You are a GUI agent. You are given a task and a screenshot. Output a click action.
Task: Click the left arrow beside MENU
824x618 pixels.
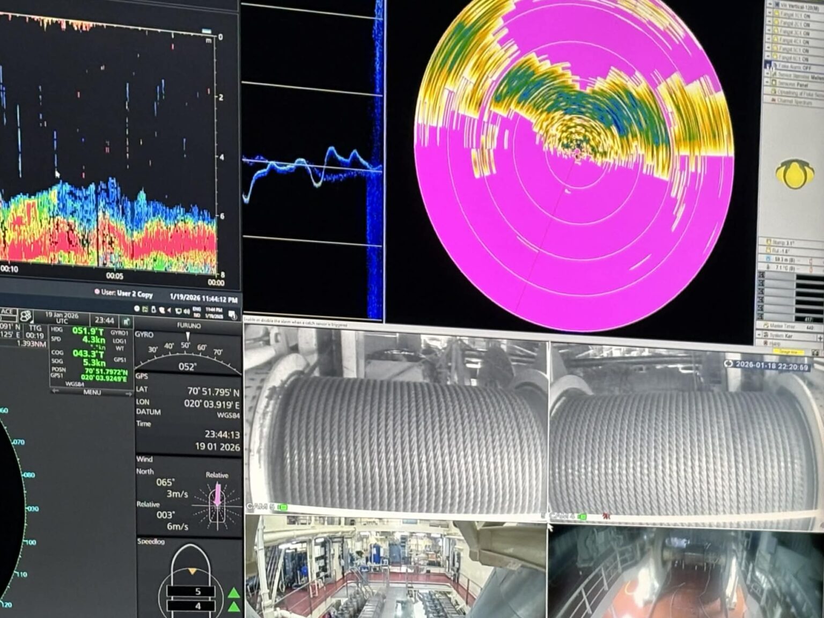55,391
